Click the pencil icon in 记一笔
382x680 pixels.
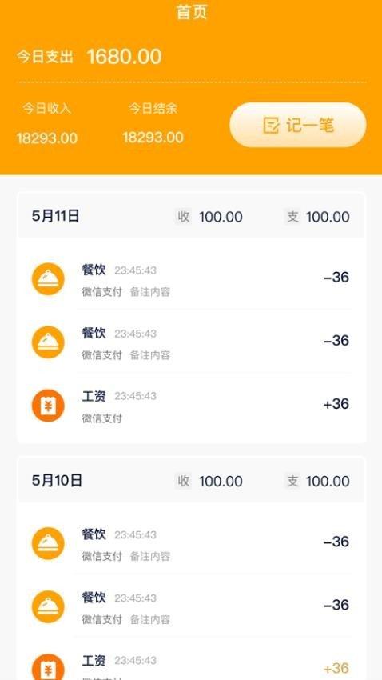(x=271, y=126)
